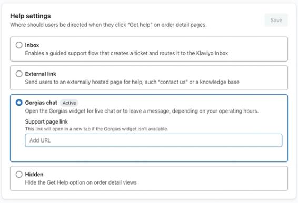Click the Save button
The height and width of the screenshot is (203, 298).
point(276,20)
